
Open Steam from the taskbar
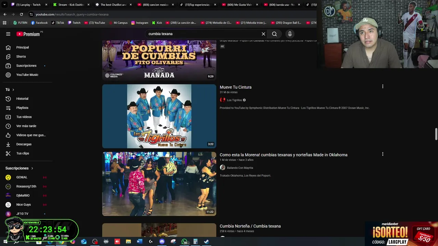207,242
